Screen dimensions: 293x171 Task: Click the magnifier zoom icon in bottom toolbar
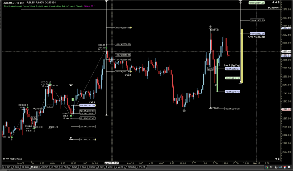tap(289, 167)
